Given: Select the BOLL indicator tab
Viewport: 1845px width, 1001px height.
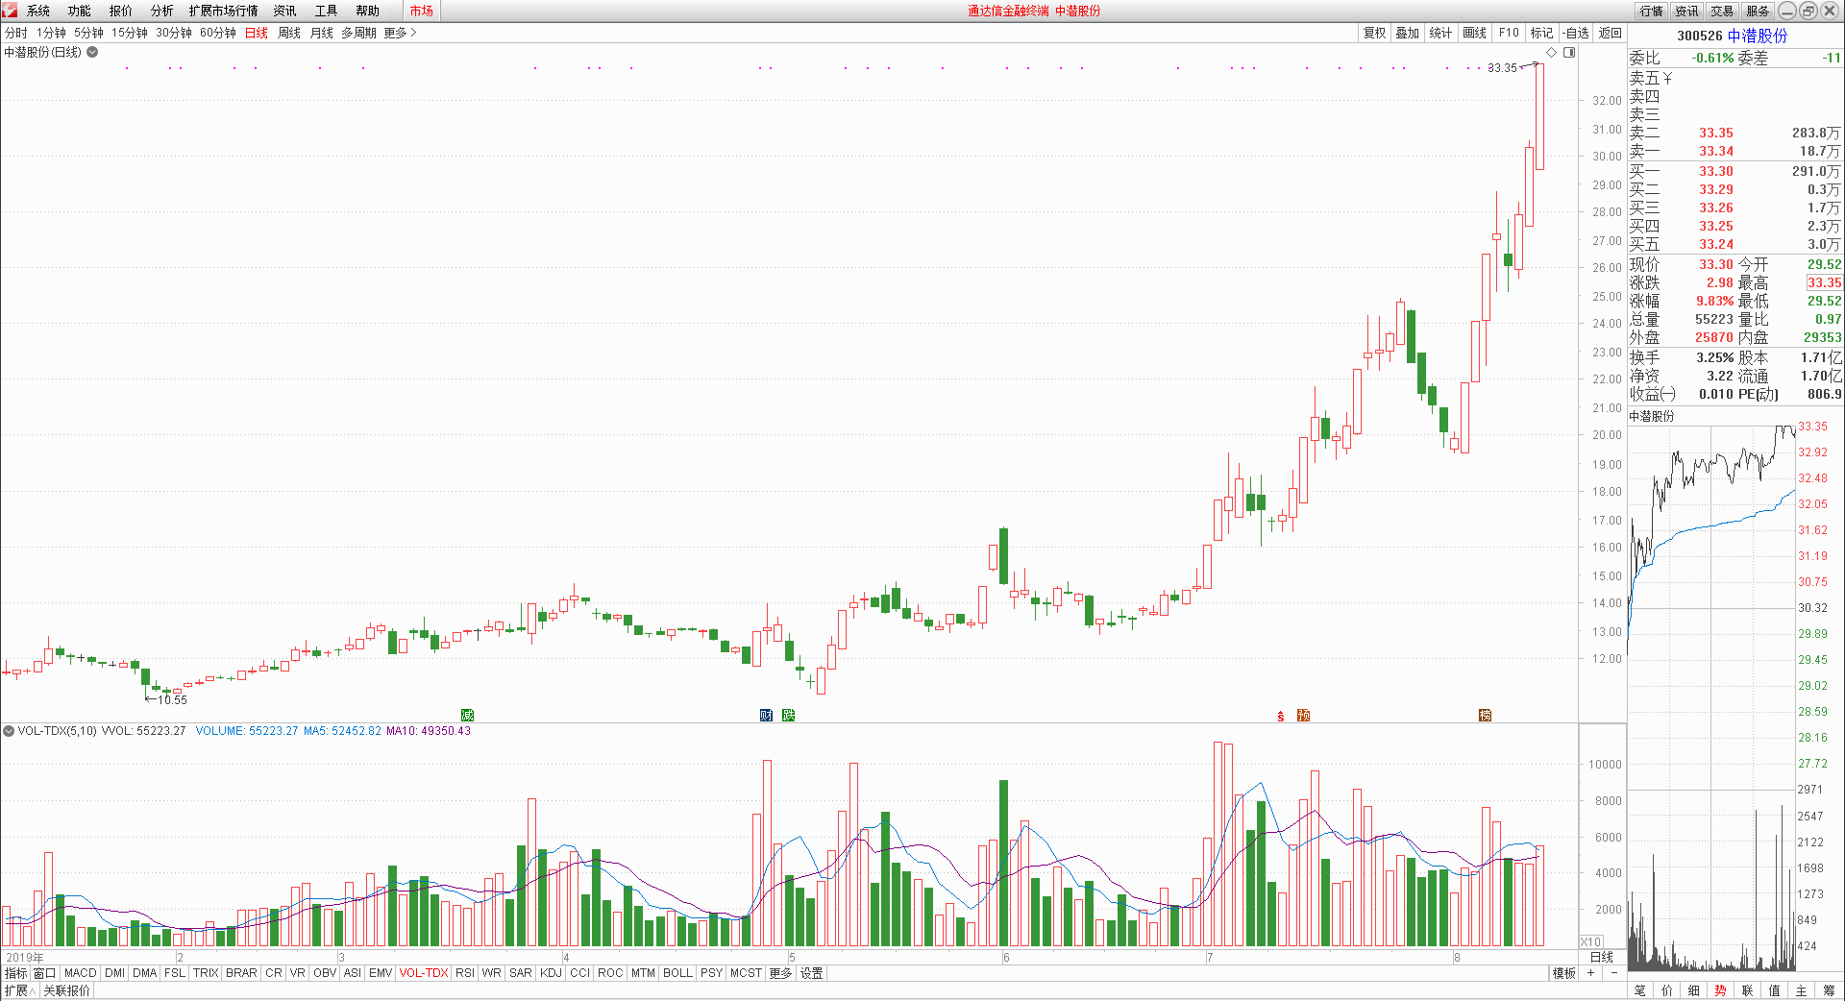Looking at the screenshot, I should point(677,973).
